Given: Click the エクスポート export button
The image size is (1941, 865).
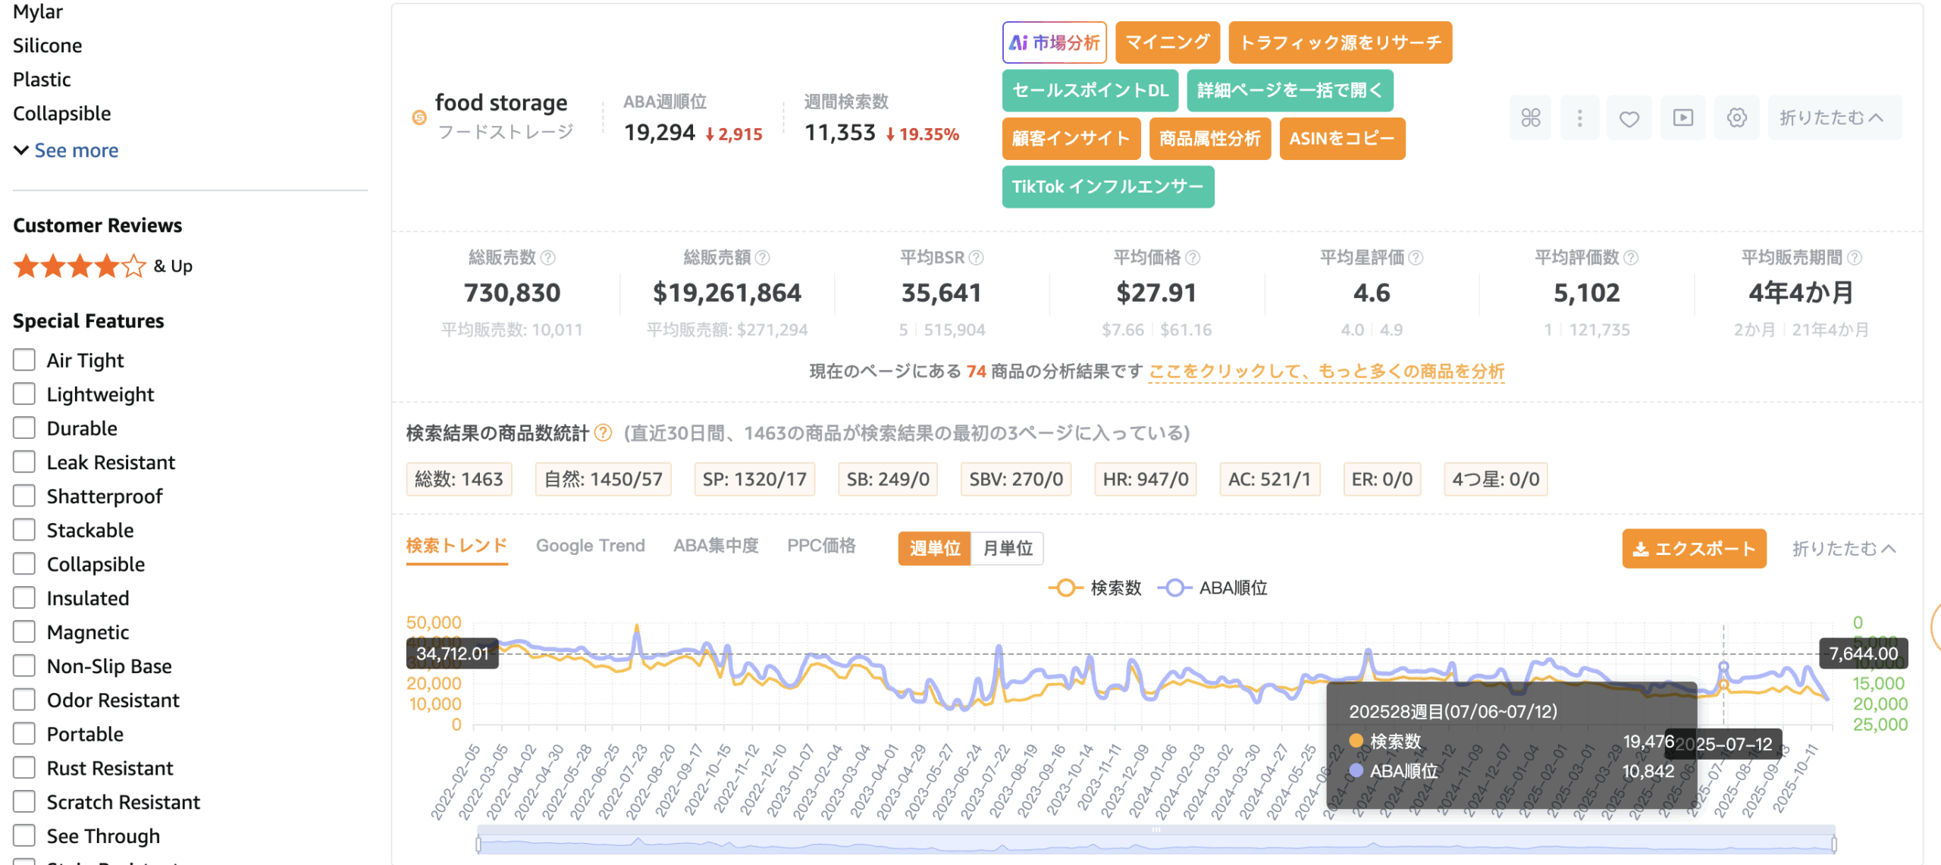Looking at the screenshot, I should pyautogui.click(x=1693, y=548).
